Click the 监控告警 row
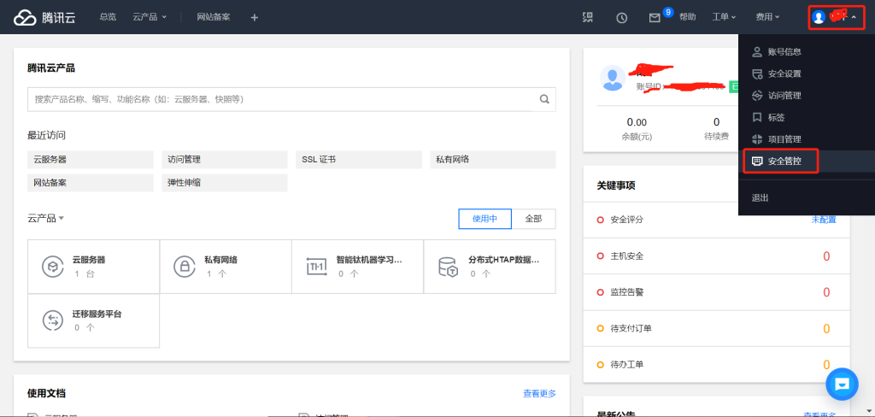Image resolution: width=875 pixels, height=417 pixels. pos(717,292)
